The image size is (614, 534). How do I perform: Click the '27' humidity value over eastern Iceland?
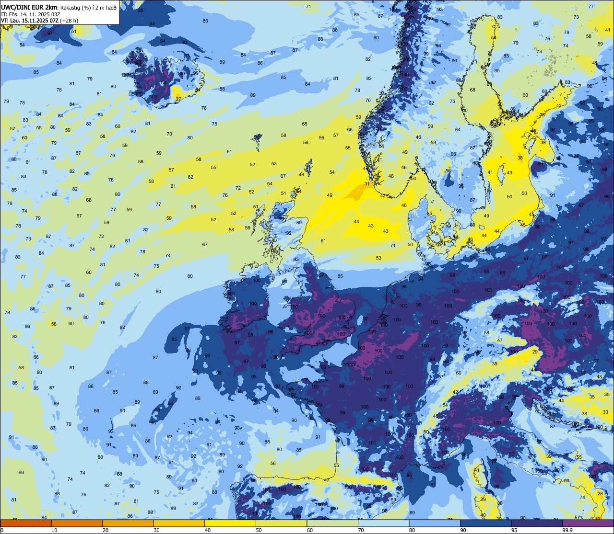[178, 99]
